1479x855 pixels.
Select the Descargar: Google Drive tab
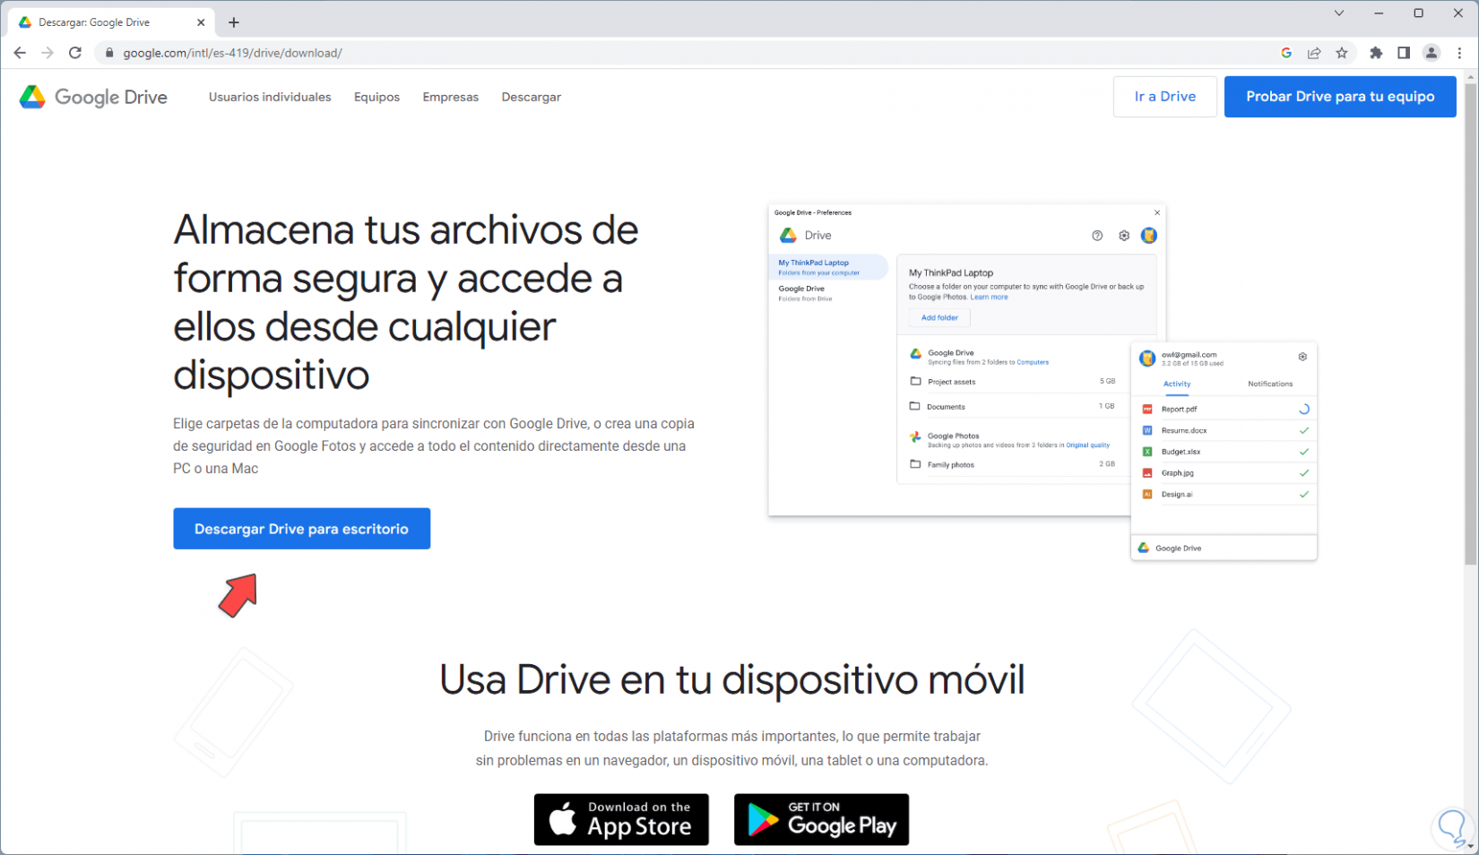(x=112, y=22)
